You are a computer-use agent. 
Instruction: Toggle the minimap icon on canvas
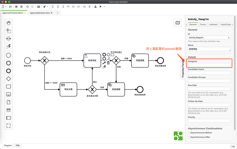coord(177,23)
